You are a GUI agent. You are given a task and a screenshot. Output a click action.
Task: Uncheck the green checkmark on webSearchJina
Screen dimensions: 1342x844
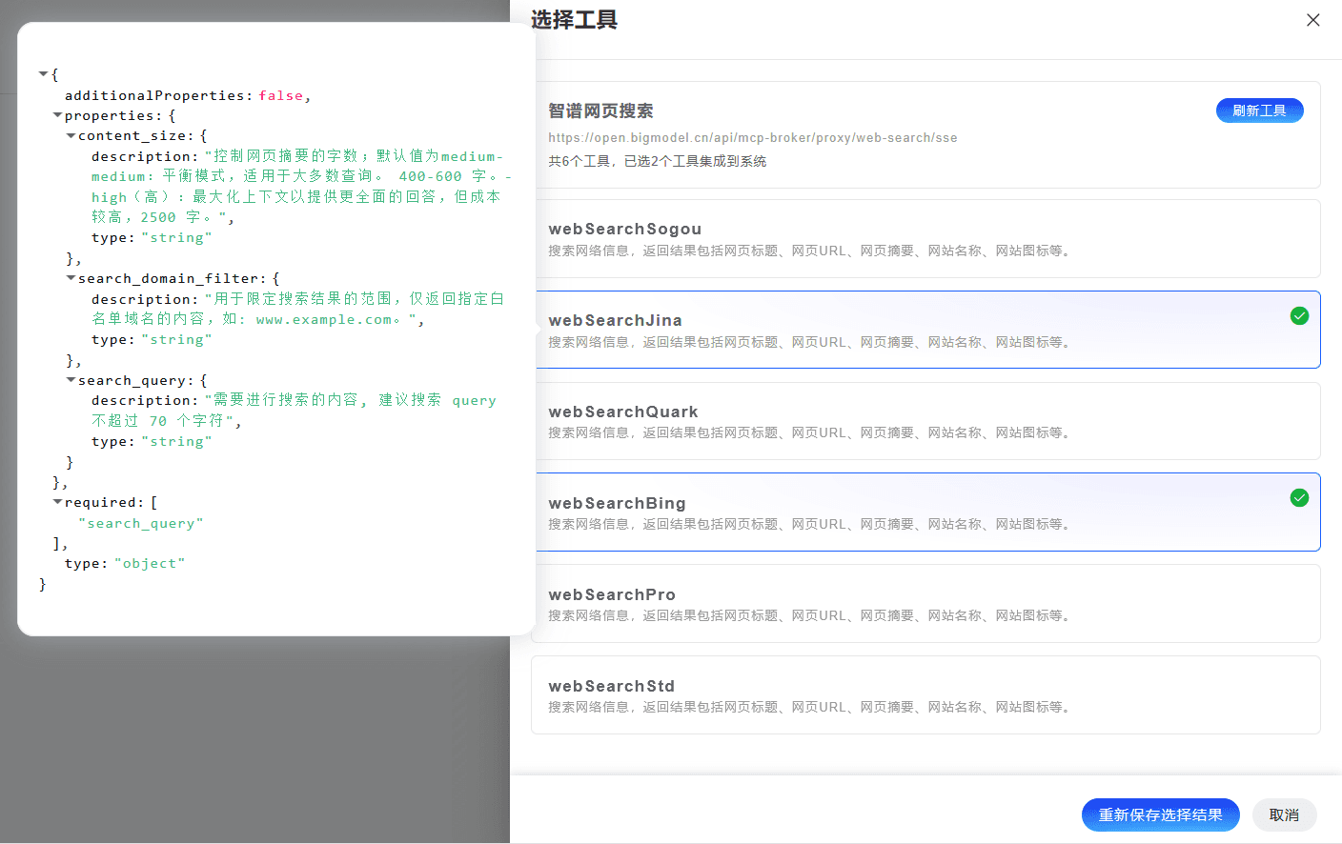click(x=1298, y=316)
